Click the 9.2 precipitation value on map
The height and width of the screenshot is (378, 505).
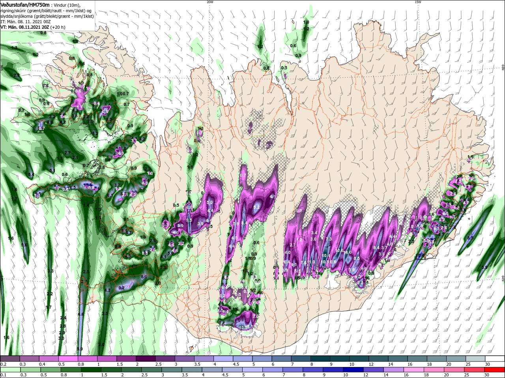coord(122,288)
